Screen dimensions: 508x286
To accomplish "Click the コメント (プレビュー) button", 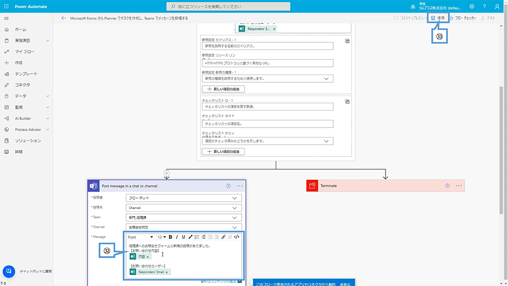I will pyautogui.click(x=410, y=18).
